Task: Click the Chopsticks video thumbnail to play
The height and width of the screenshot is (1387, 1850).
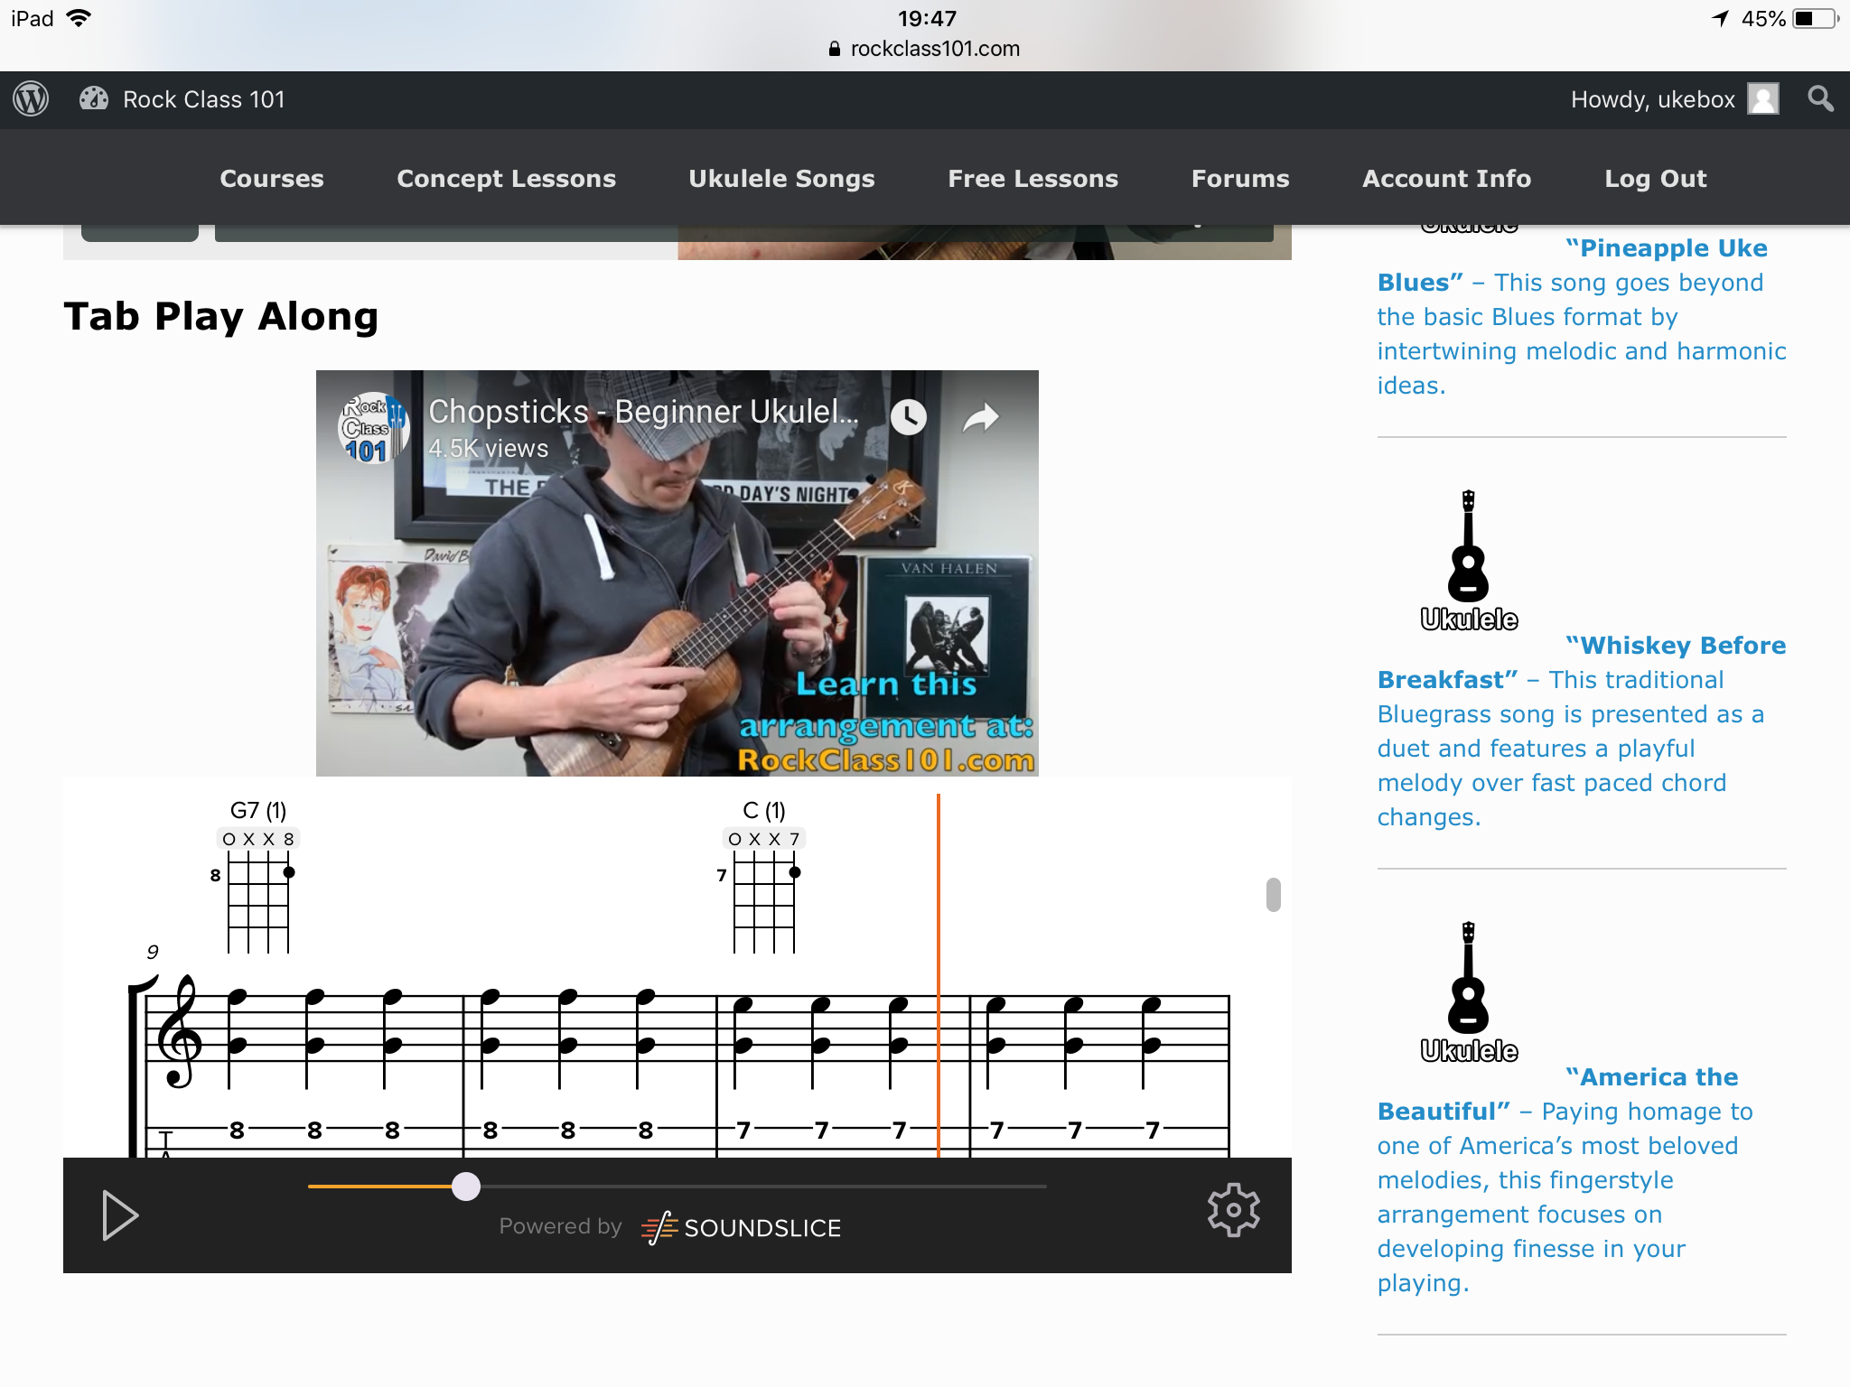Action: (x=677, y=573)
